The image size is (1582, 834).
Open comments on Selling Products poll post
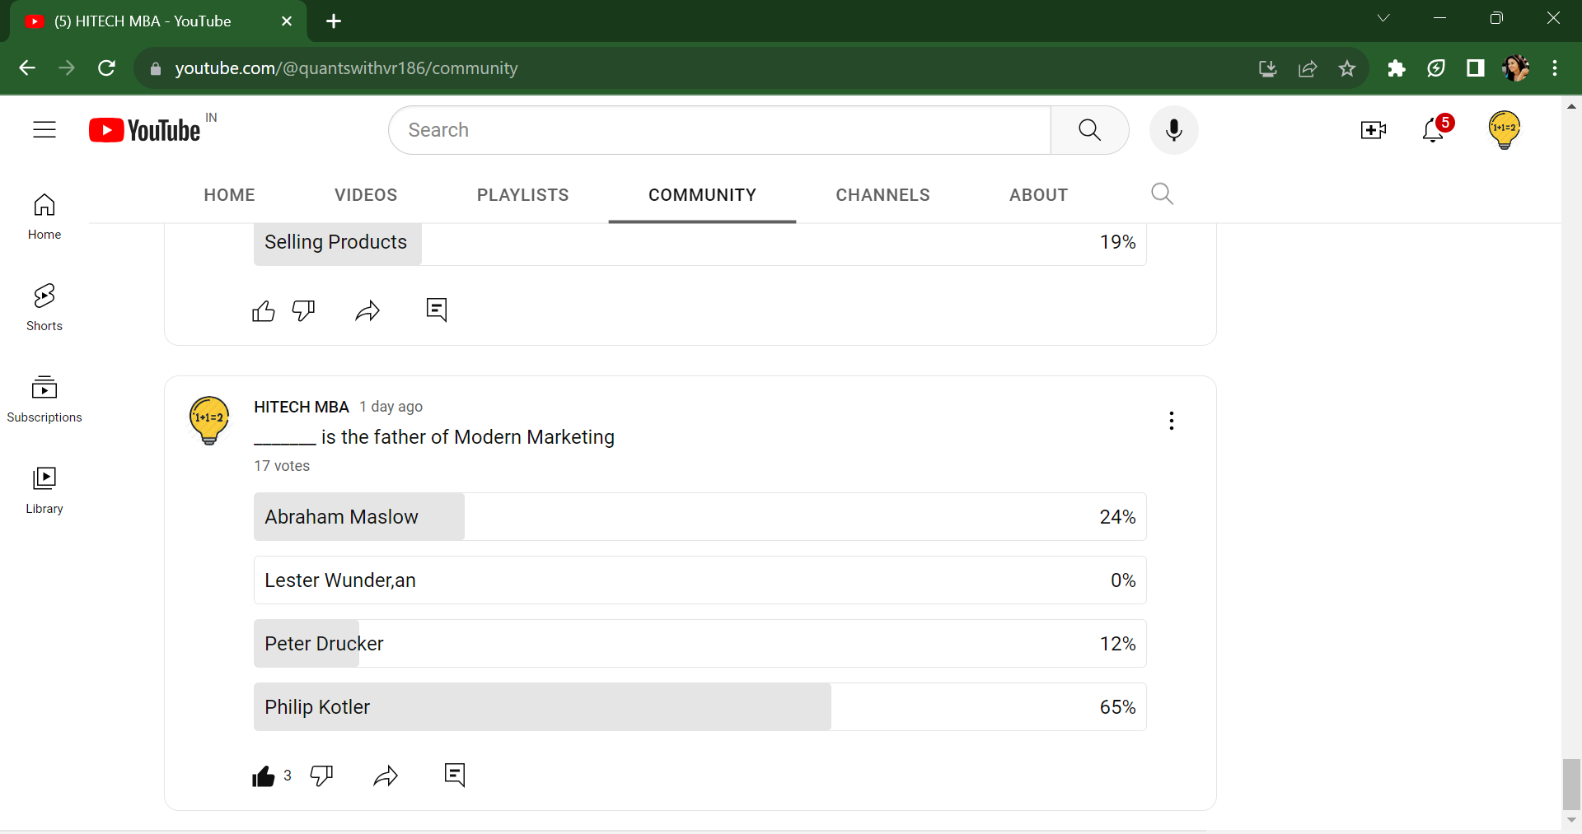tap(437, 310)
